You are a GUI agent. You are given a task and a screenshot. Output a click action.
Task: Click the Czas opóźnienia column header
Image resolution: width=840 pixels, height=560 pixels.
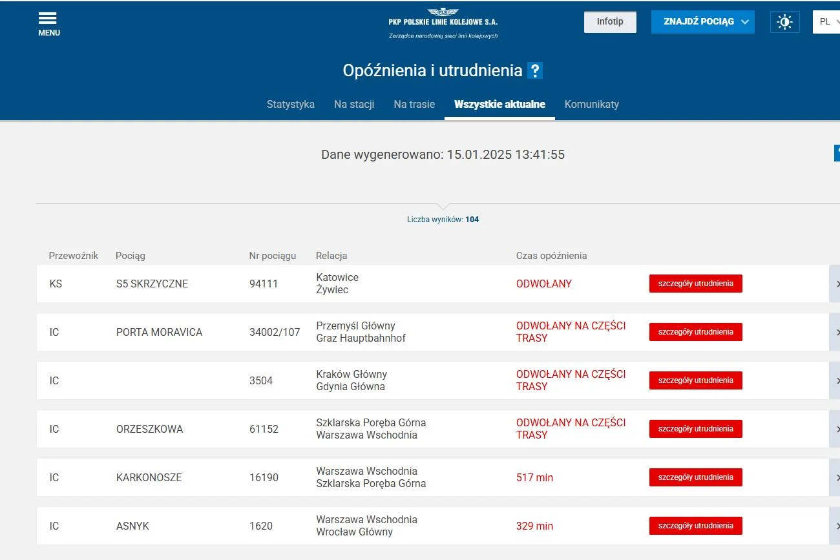(551, 256)
